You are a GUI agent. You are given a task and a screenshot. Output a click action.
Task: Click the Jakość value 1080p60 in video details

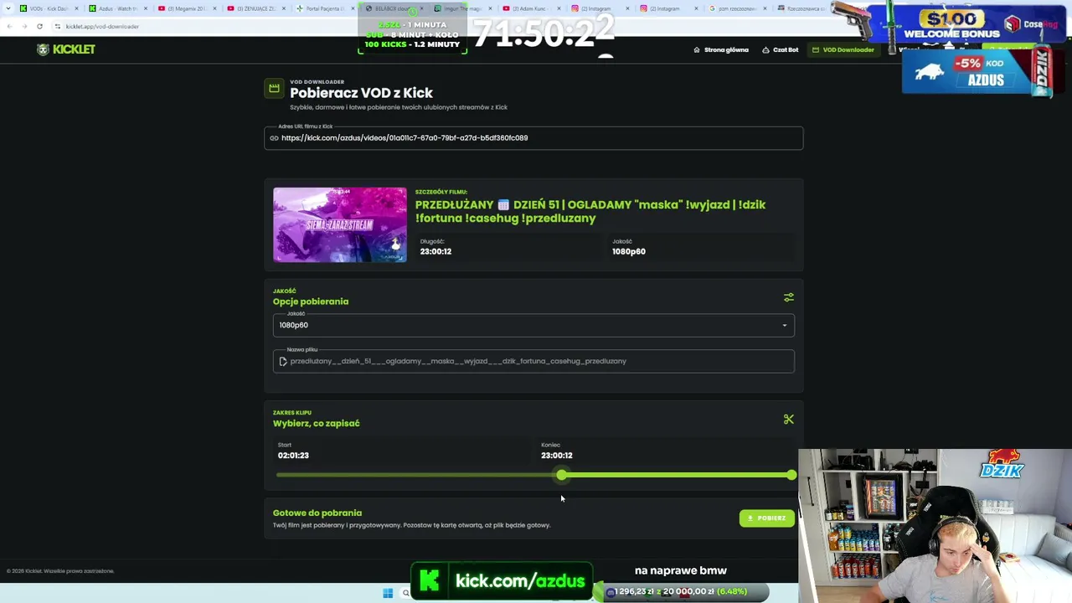point(629,251)
